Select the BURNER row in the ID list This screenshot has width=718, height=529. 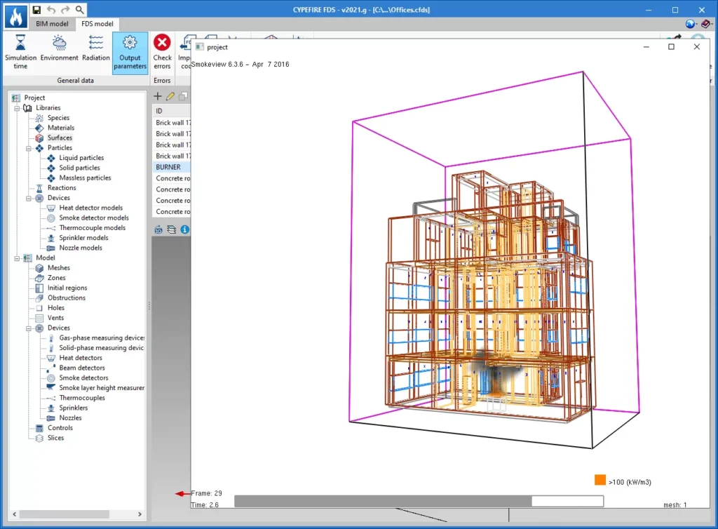(x=169, y=167)
